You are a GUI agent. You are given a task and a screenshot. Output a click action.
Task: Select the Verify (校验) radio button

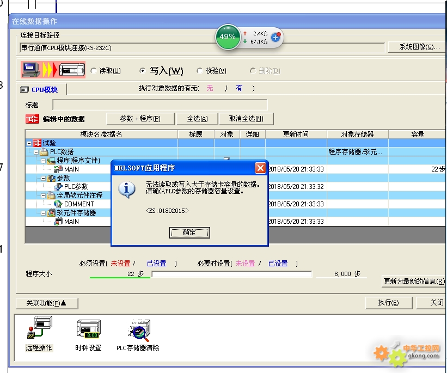pyautogui.click(x=200, y=71)
